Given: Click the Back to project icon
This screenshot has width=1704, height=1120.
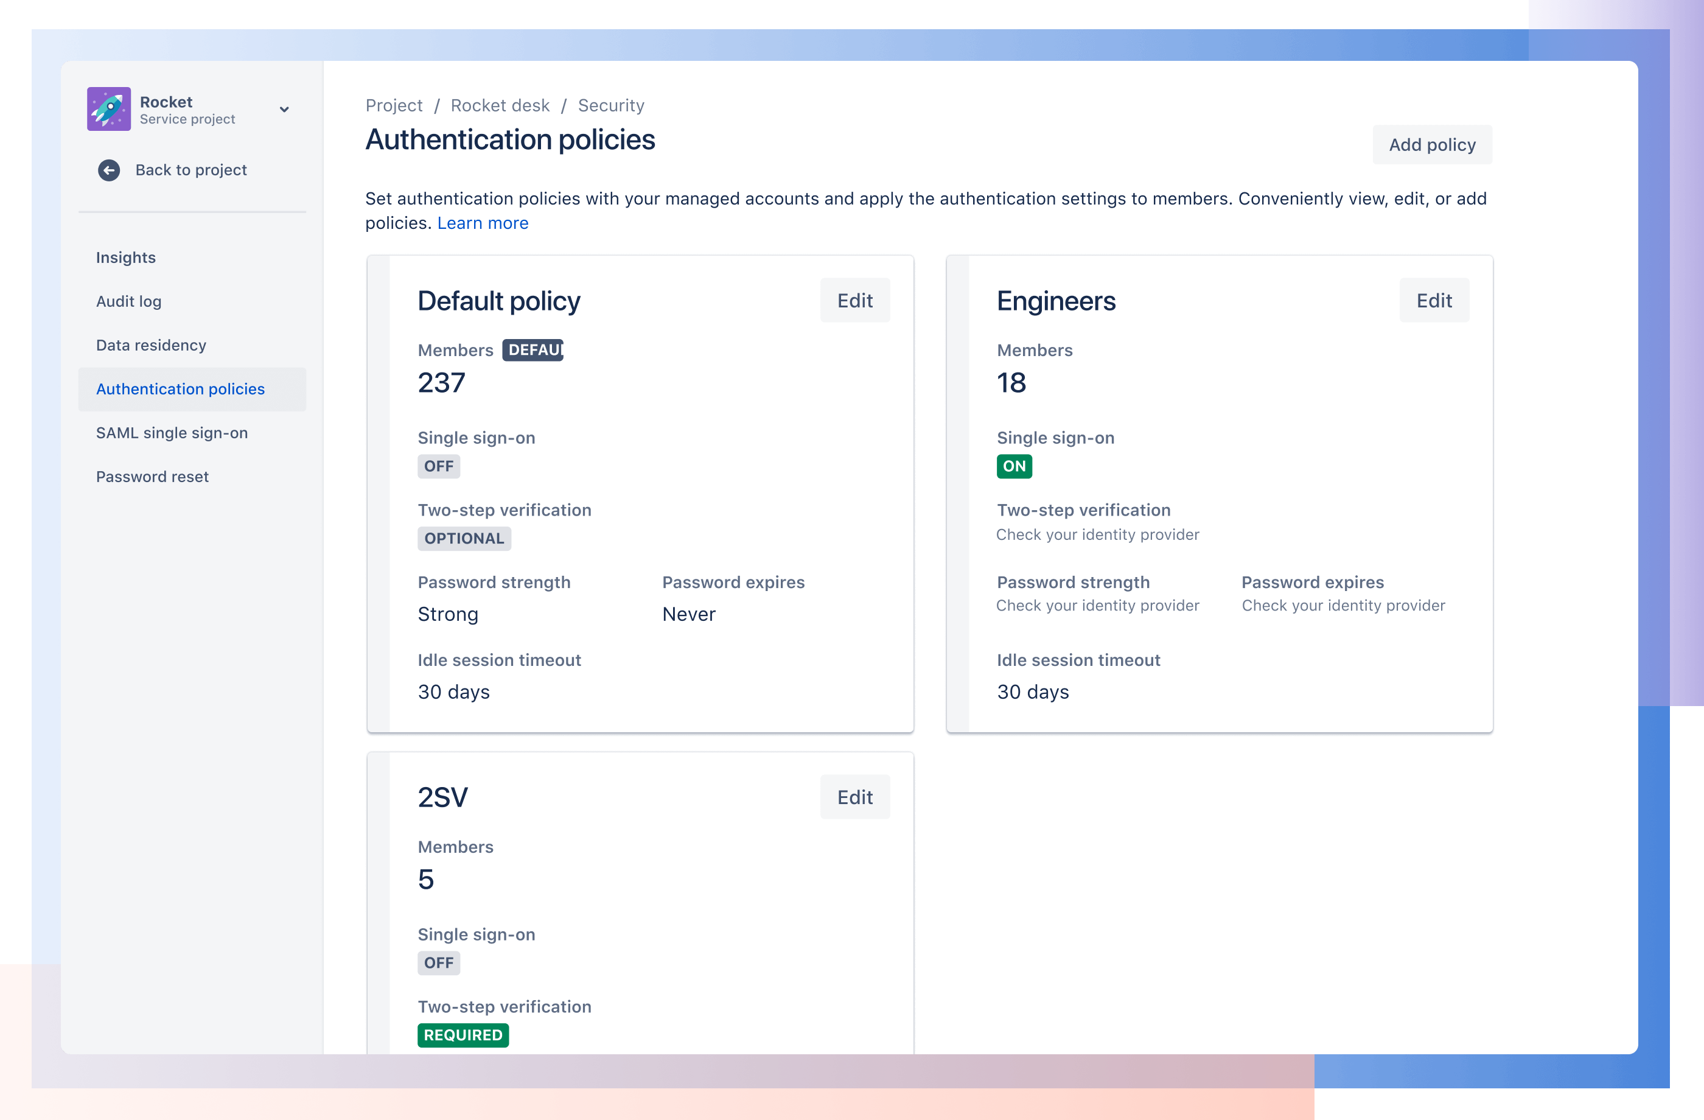Looking at the screenshot, I should point(109,169).
